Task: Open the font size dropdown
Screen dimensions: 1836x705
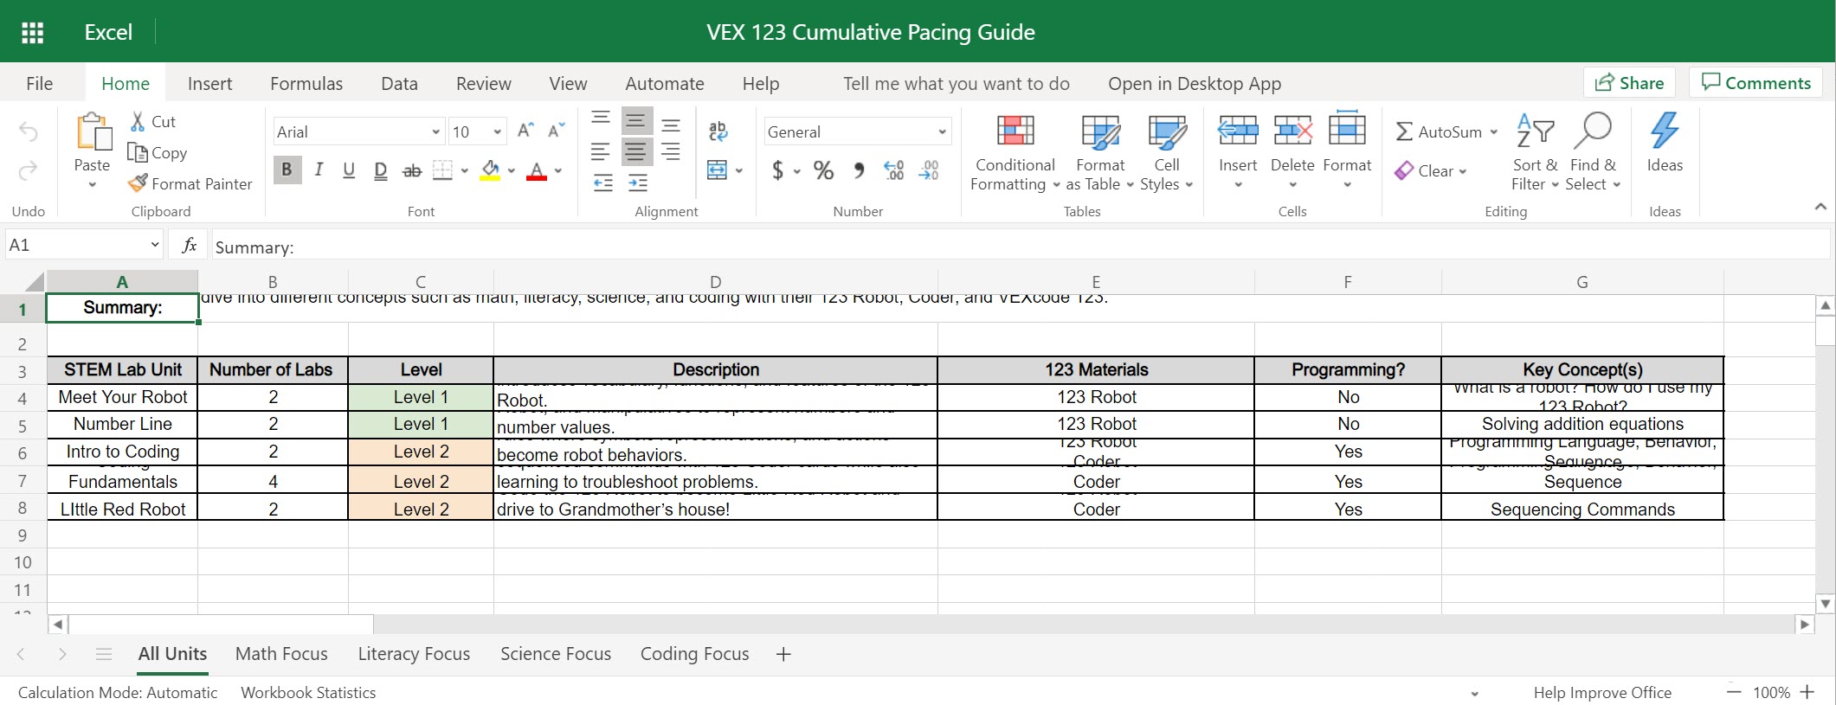Action: pyautogui.click(x=497, y=131)
